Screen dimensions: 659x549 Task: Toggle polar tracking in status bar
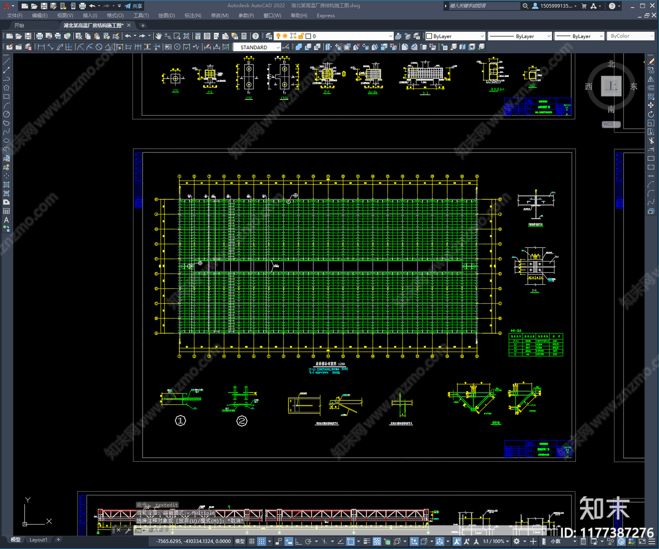[308, 541]
